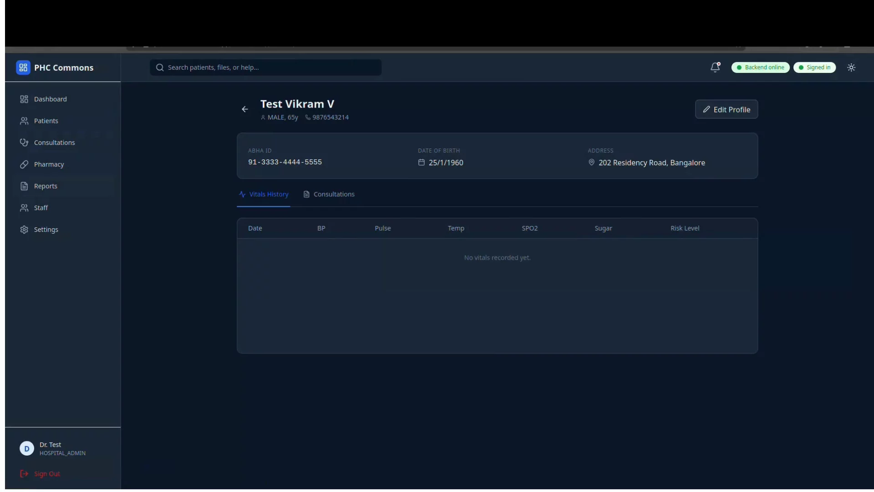This screenshot has height=492, width=874.
Task: Toggle light/dark theme sun icon
Action: point(851,67)
